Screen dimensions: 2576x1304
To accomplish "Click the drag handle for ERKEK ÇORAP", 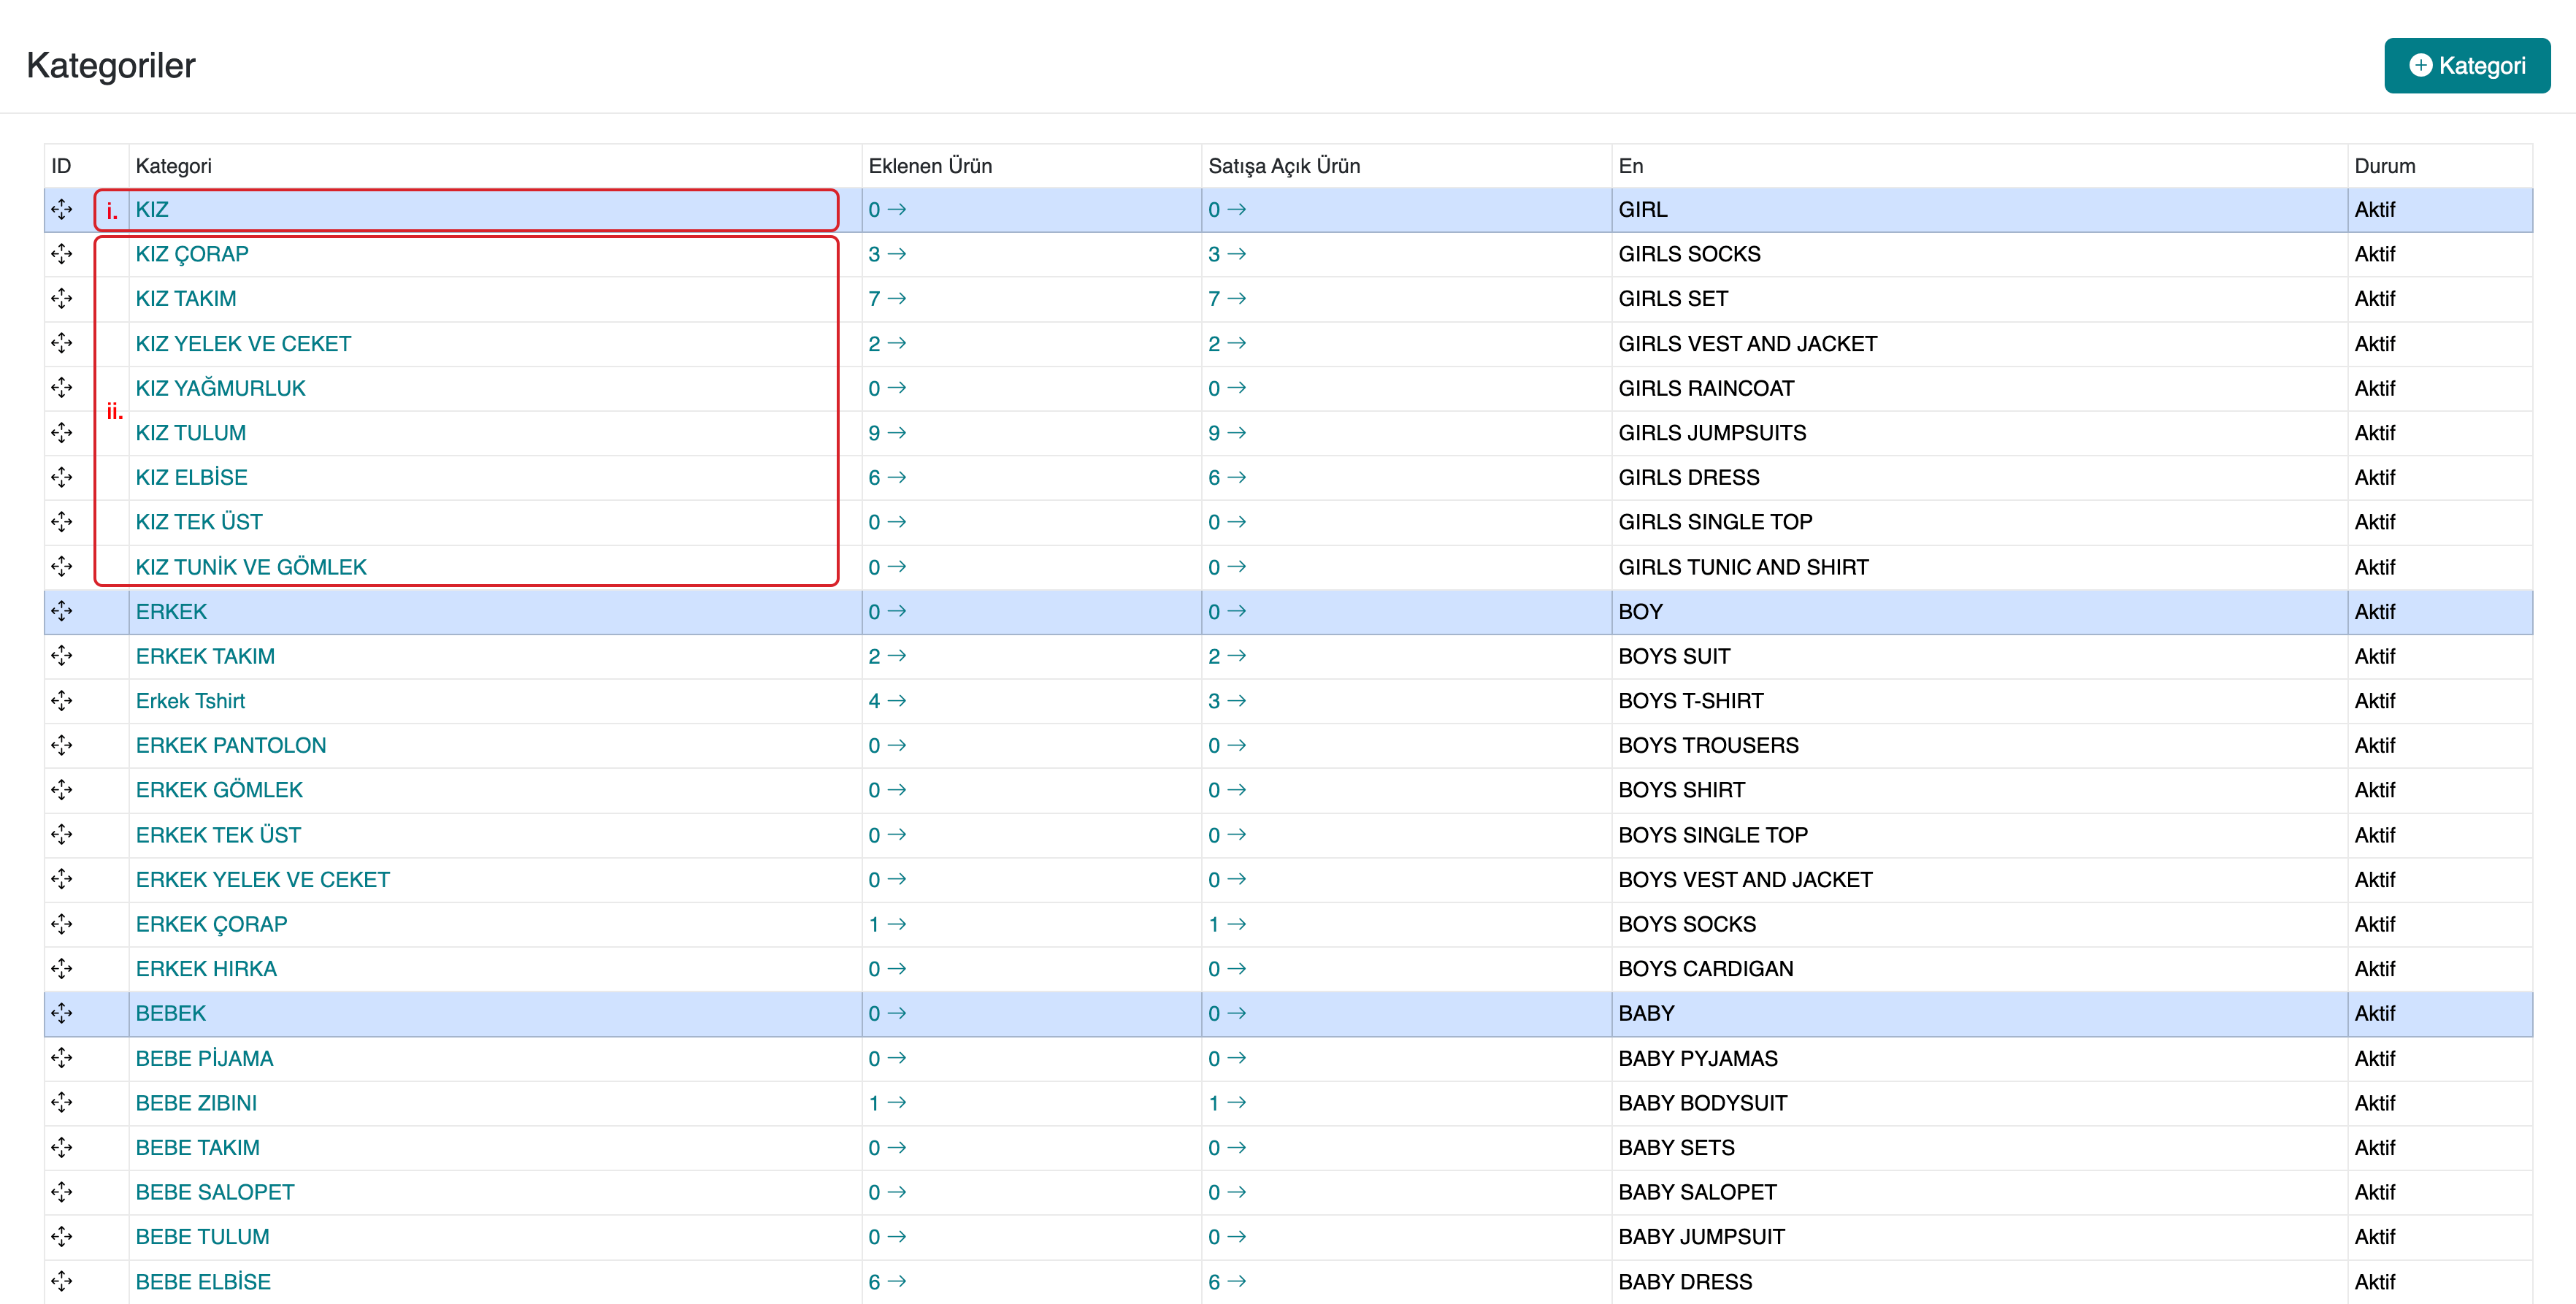I will coord(62,924).
